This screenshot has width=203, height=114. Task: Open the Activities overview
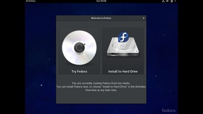30,1
